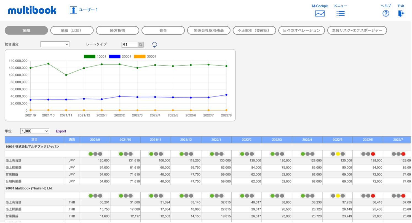Switch to the 経営指標 tab
Viewport: 412px width, 223px height.
click(117, 30)
